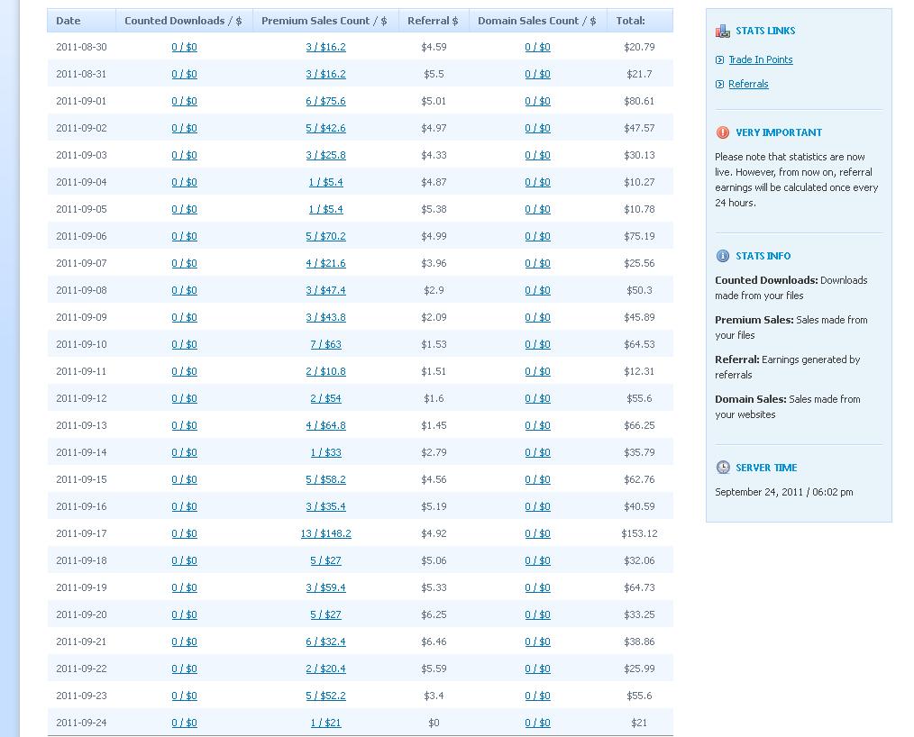View premium sales 5 / $70.2 details
Viewport: 914px width, 737px height.
[325, 236]
